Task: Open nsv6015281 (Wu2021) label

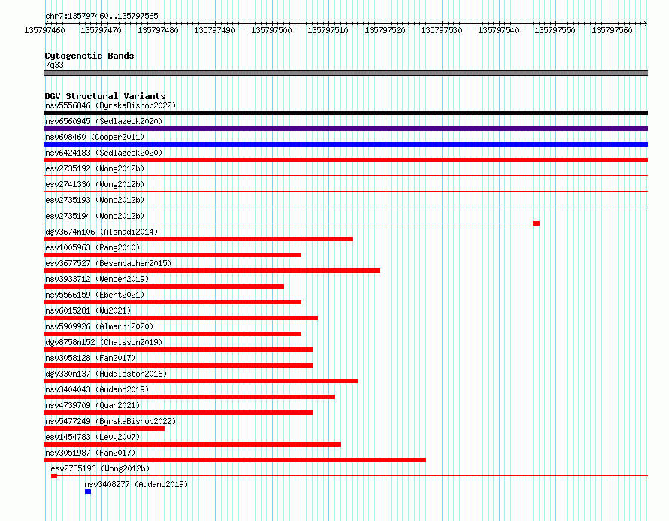Action: 88,310
